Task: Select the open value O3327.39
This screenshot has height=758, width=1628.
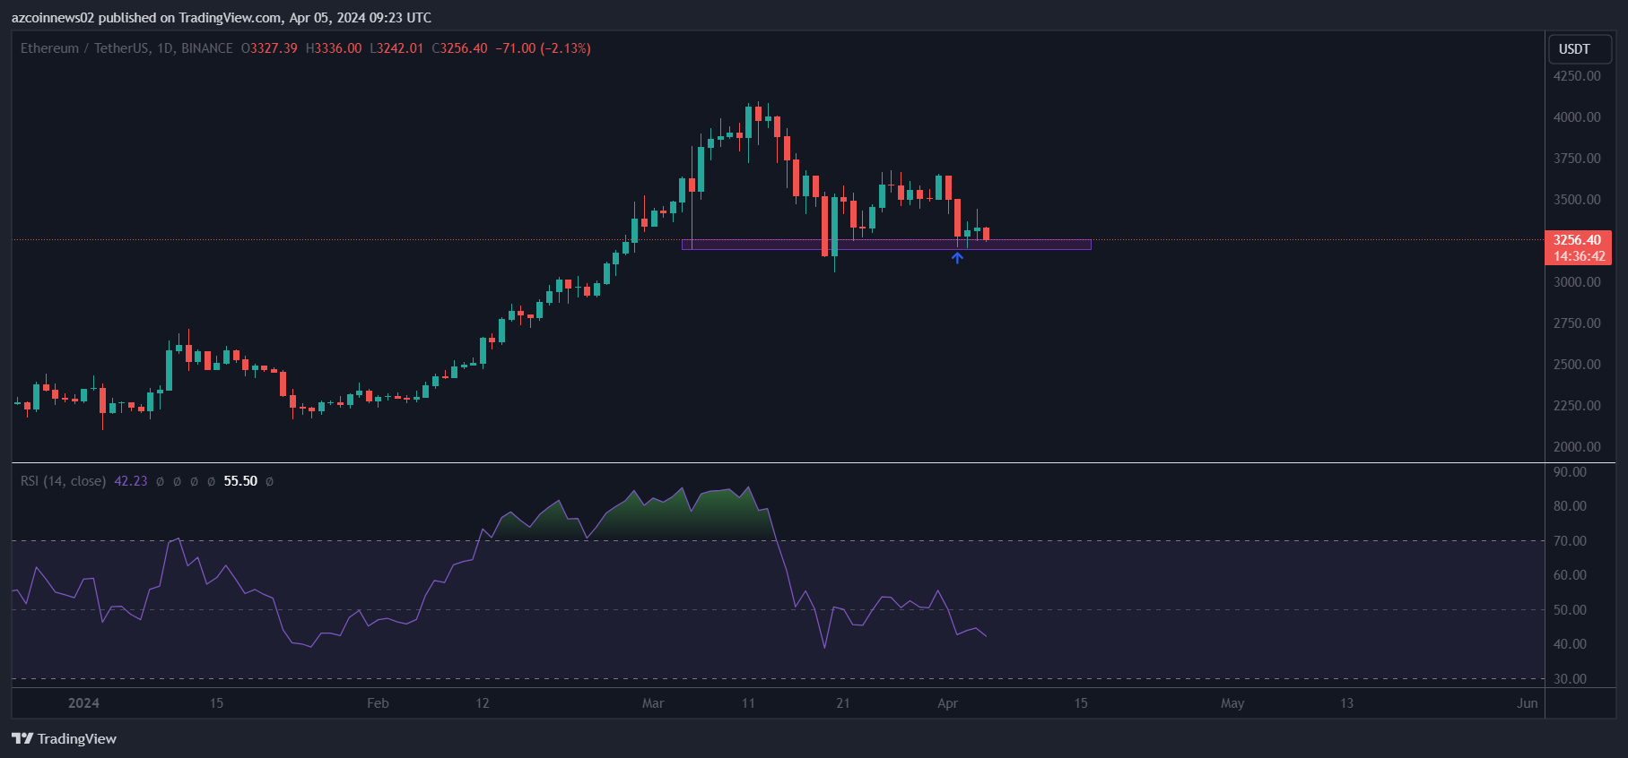Action: pyautogui.click(x=269, y=48)
